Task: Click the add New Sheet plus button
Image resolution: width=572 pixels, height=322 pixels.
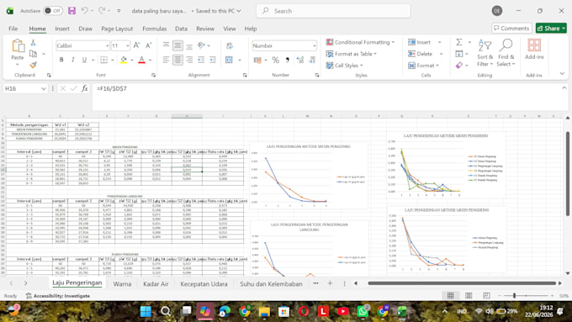Action: [x=330, y=283]
